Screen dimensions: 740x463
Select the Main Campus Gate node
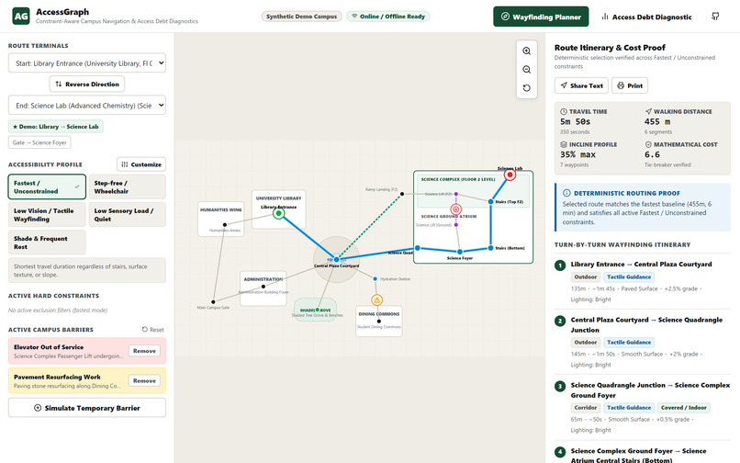coord(213,301)
